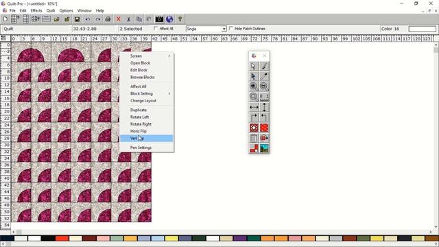Viewport: 439px width, 247px height.
Task: Choose Browse Blocks from context menu
Action: [146, 77]
